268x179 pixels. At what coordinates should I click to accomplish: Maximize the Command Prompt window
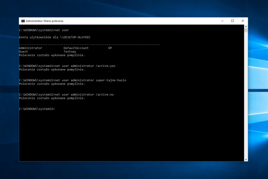[x=232, y=21]
